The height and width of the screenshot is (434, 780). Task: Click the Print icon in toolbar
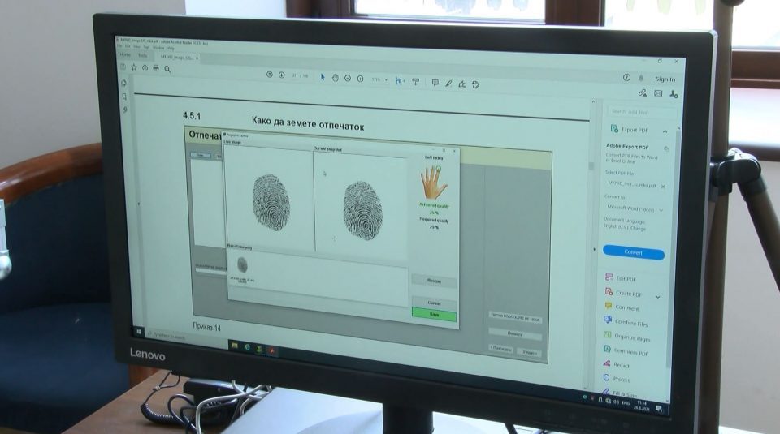tap(156, 68)
